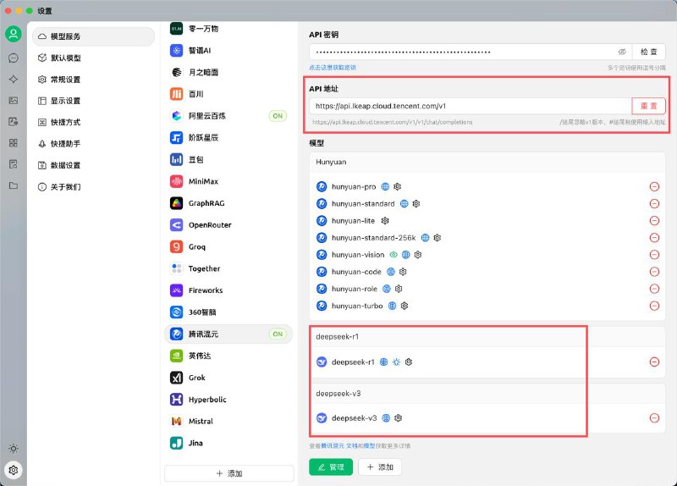The width and height of the screenshot is (677, 486).
Task: Click the globe web icon next to hunyuan-code
Action: click(x=391, y=272)
